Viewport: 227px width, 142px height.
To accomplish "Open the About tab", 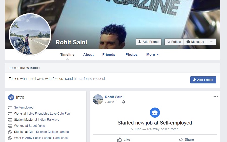I will (88, 55).
